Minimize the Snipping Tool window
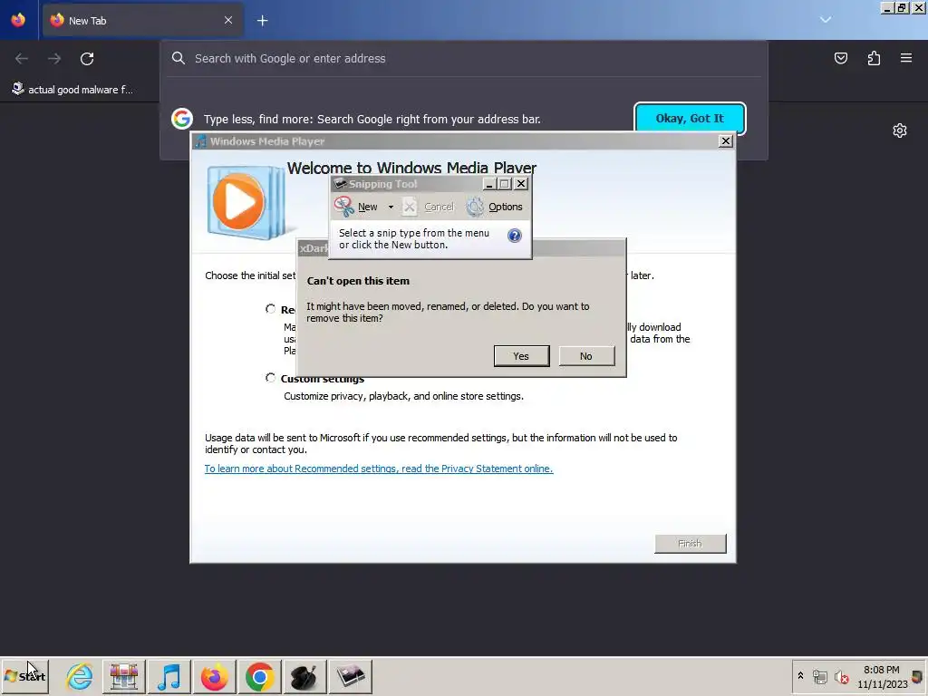928x696 pixels. click(488, 184)
